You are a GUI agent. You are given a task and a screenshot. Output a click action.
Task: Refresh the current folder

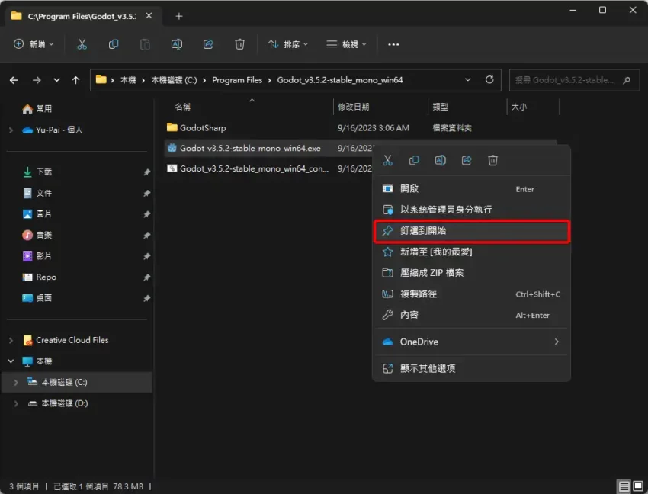pyautogui.click(x=489, y=80)
